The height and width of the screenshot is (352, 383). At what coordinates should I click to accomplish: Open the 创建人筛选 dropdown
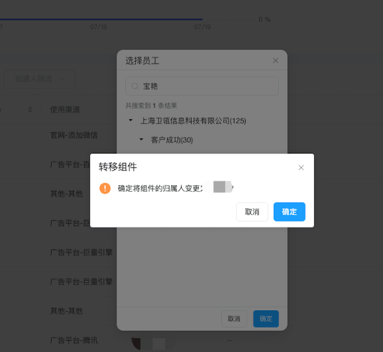tap(40, 79)
